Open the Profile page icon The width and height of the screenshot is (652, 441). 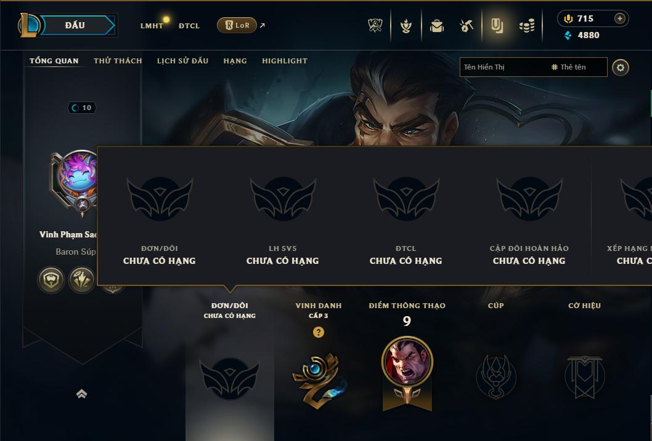coord(497,26)
